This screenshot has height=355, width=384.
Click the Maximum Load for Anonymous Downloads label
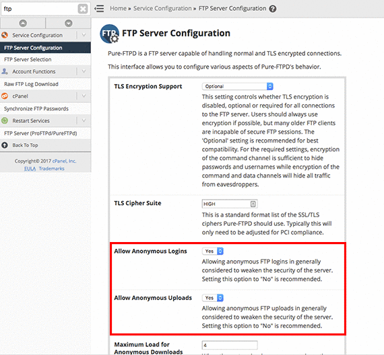[148, 348]
